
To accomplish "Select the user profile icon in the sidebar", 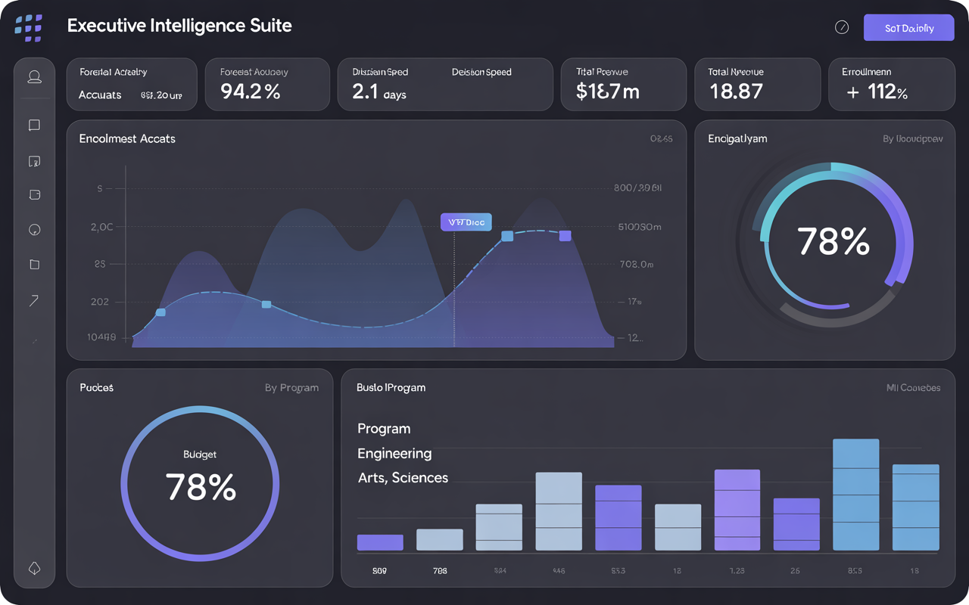I will click(x=34, y=76).
